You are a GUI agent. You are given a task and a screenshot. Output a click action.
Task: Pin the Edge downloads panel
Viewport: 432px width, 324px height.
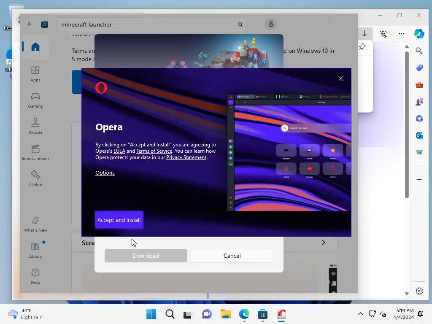pos(362,47)
